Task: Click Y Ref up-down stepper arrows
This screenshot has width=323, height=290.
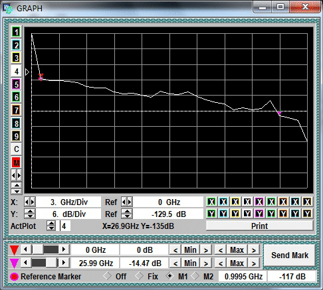Action: point(127,214)
